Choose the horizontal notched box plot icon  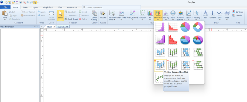(x=198, y=52)
